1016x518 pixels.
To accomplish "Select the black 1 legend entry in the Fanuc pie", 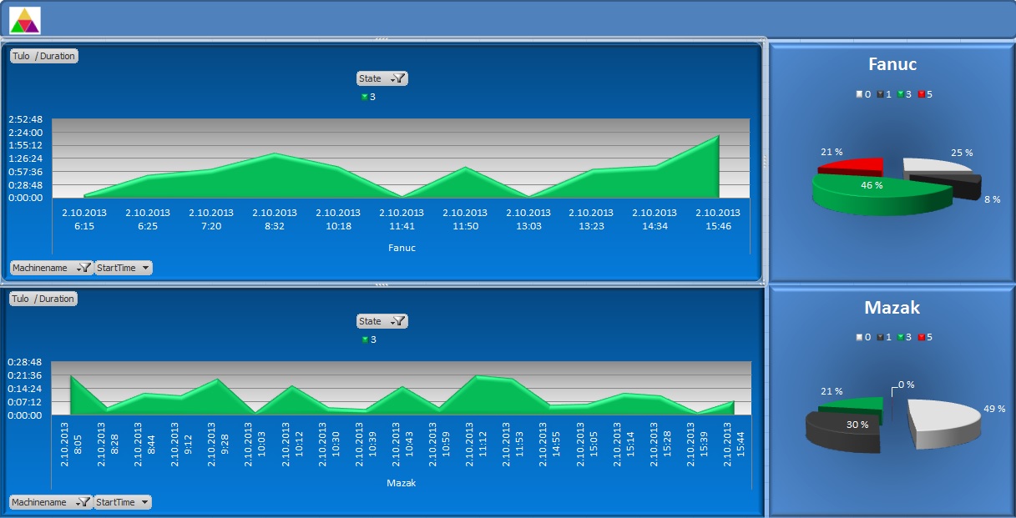I will [884, 94].
